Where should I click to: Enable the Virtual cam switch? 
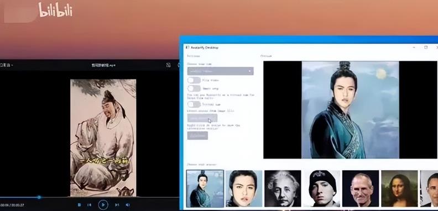(194, 104)
